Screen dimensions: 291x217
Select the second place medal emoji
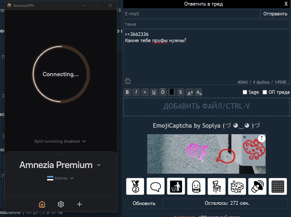pyautogui.click(x=135, y=186)
